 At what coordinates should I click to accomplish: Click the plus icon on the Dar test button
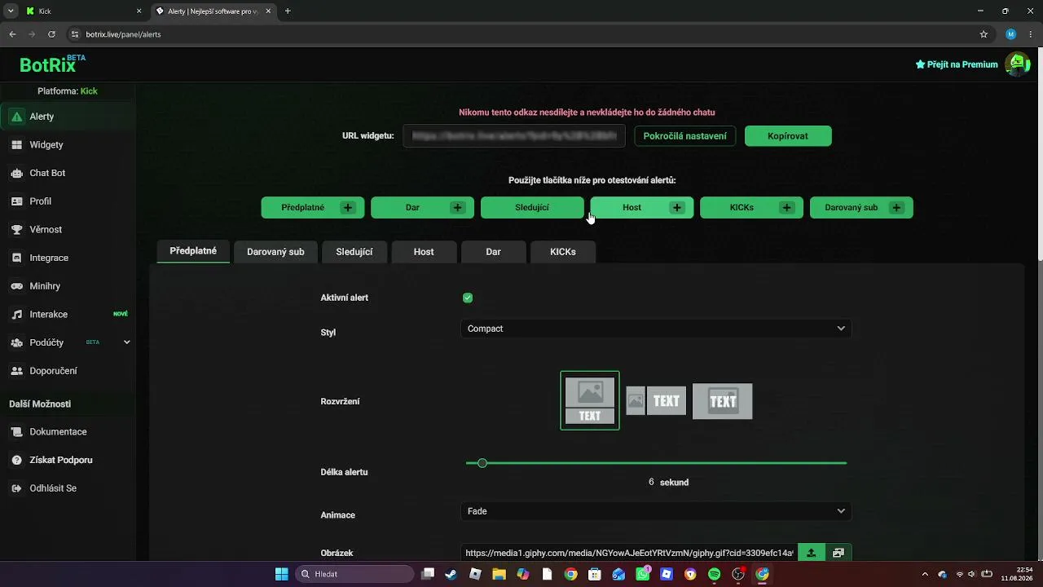457,208
